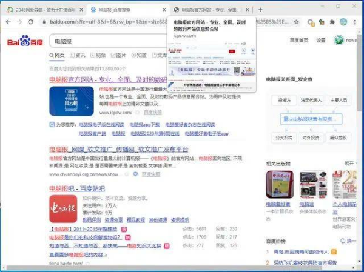Screen dimensions: 364x272
Task: Click the browser back arrow
Action: tap(8, 22)
